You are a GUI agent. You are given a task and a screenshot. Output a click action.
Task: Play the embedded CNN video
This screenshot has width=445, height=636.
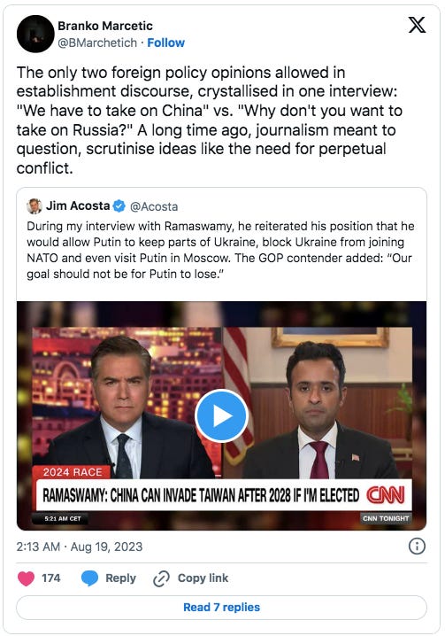pyautogui.click(x=221, y=415)
